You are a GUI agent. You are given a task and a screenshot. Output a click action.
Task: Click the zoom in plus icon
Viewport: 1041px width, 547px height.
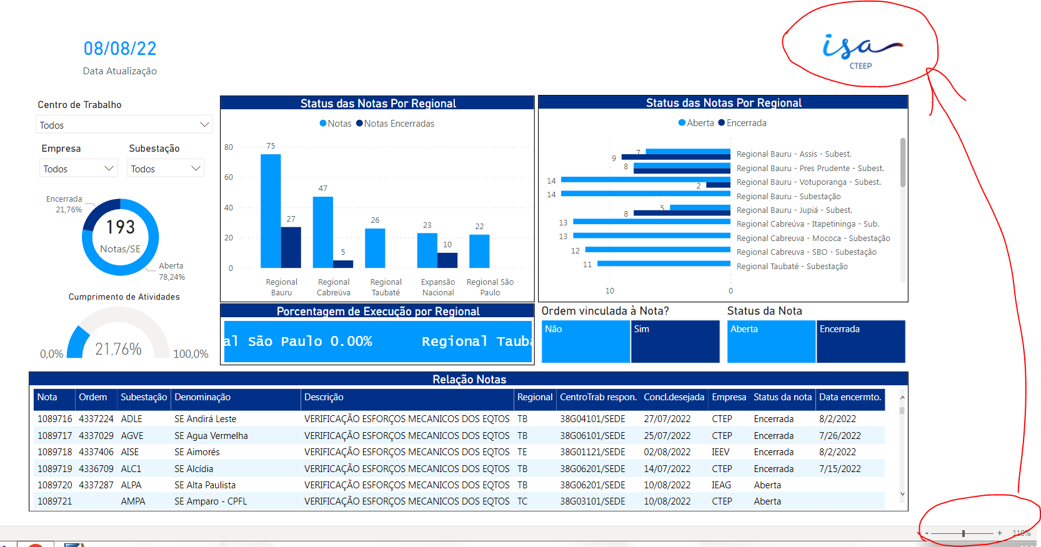[x=1000, y=533]
